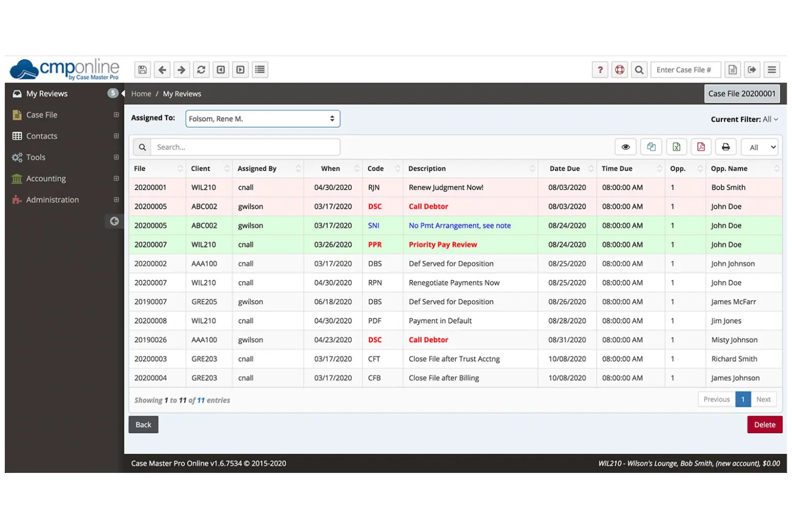Copy the table data to clipboard

click(x=651, y=147)
